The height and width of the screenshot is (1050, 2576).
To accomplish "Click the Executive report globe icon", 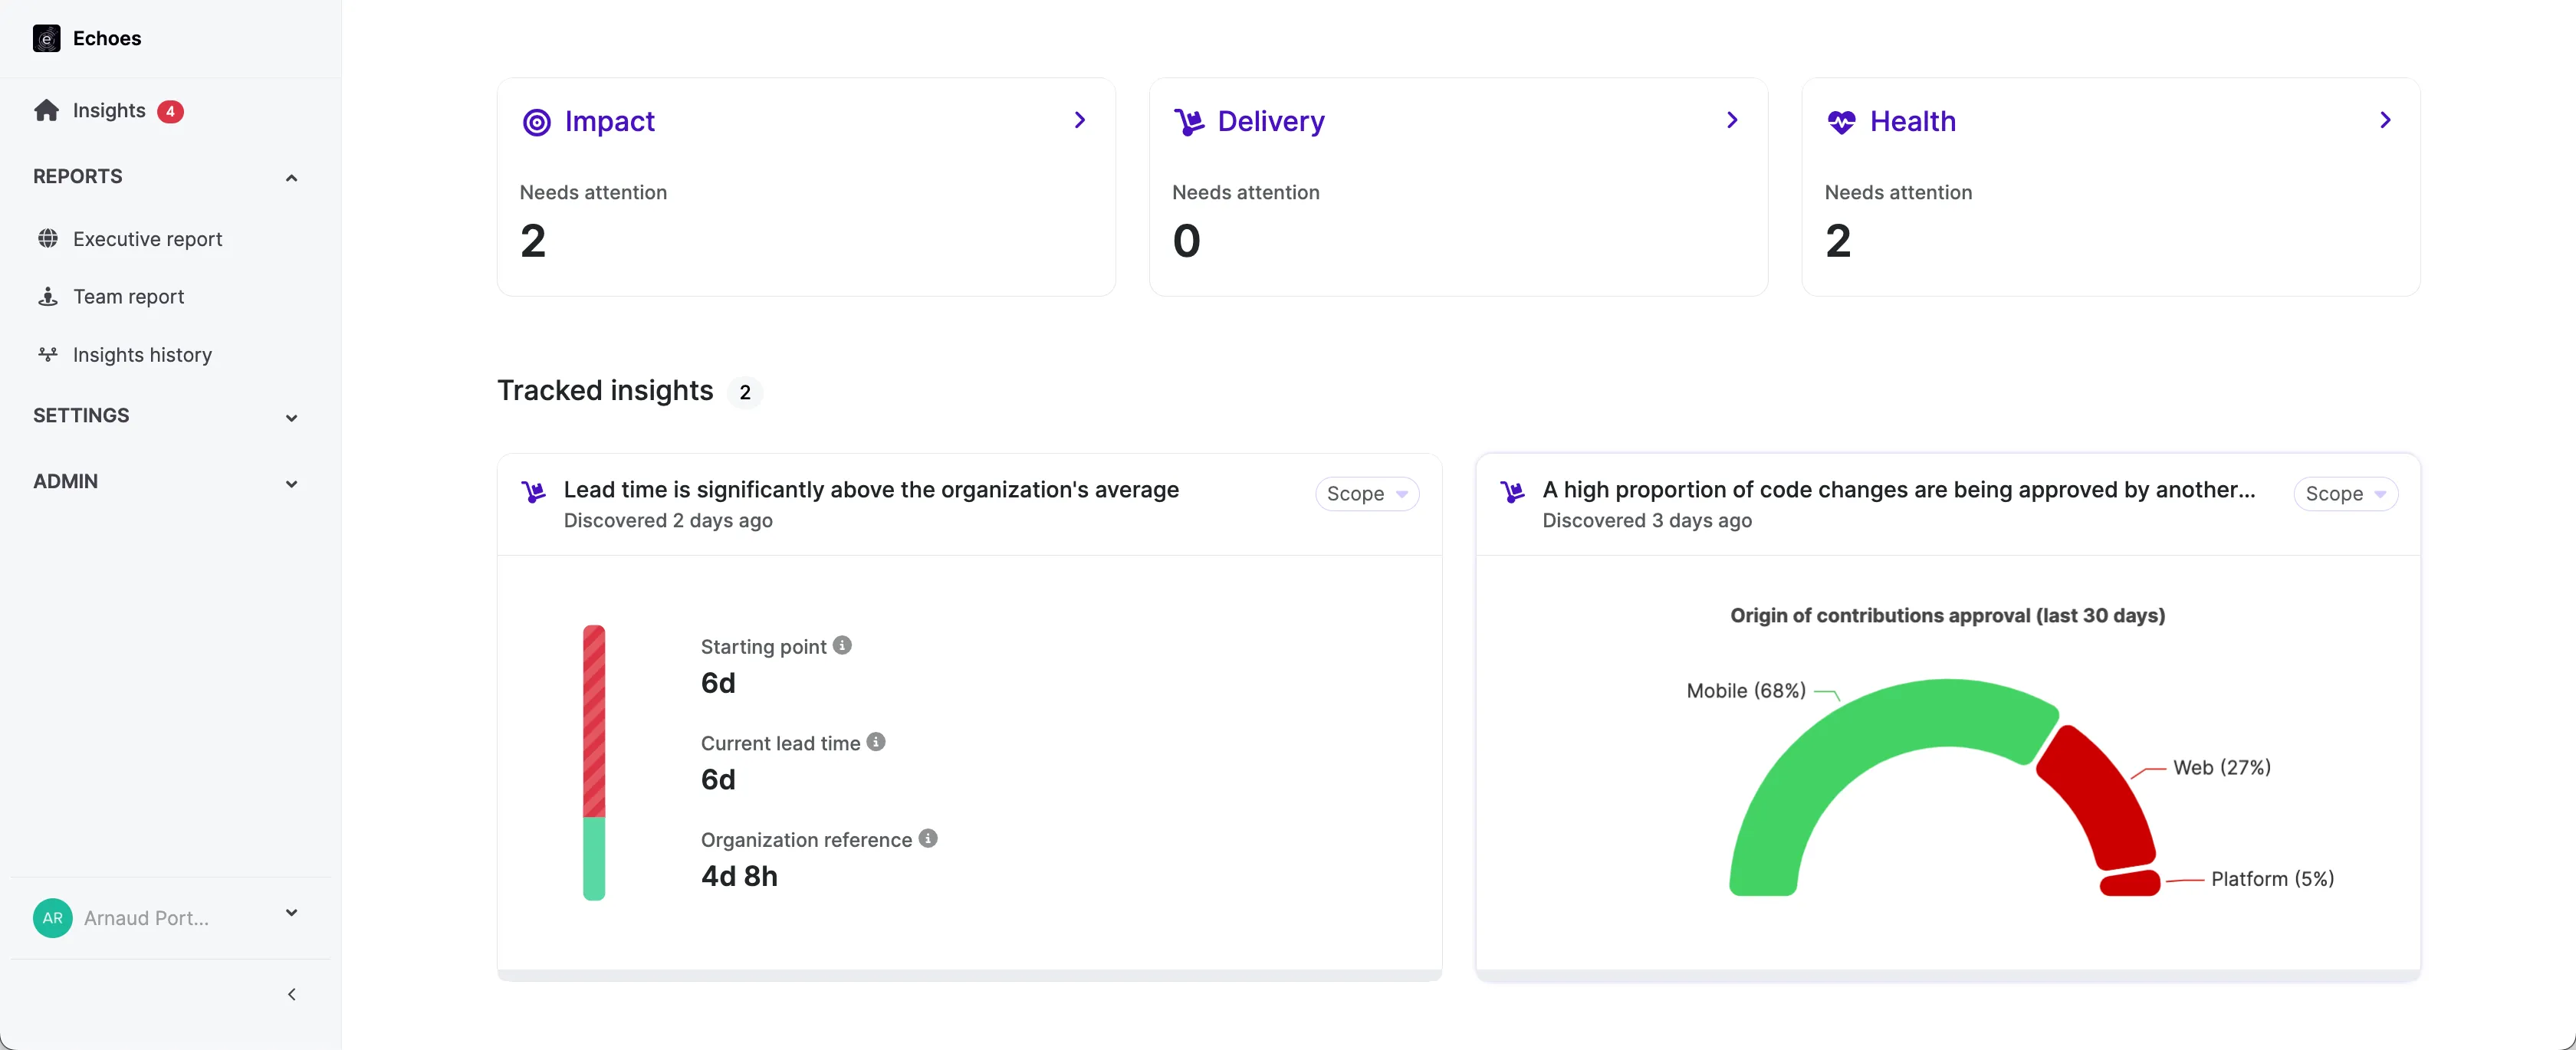I will coord(47,238).
